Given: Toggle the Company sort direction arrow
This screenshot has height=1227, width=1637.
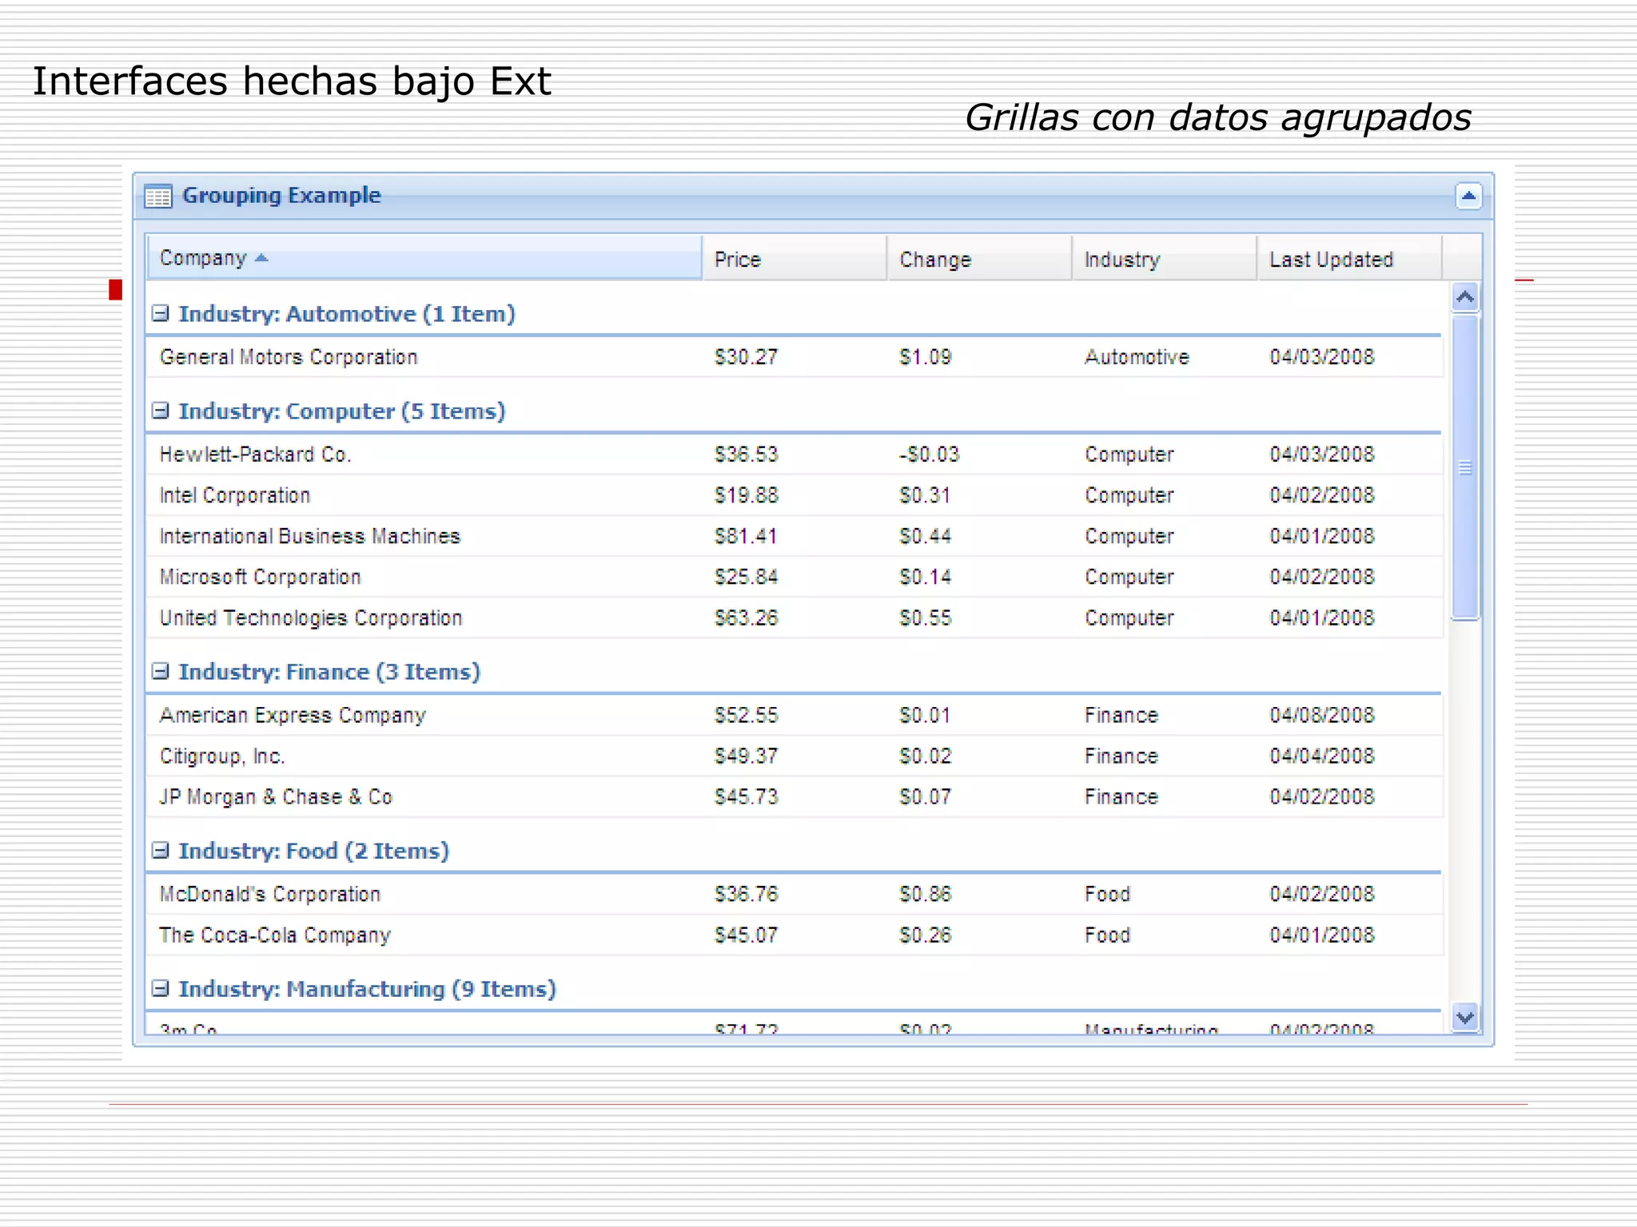Looking at the screenshot, I should (261, 258).
